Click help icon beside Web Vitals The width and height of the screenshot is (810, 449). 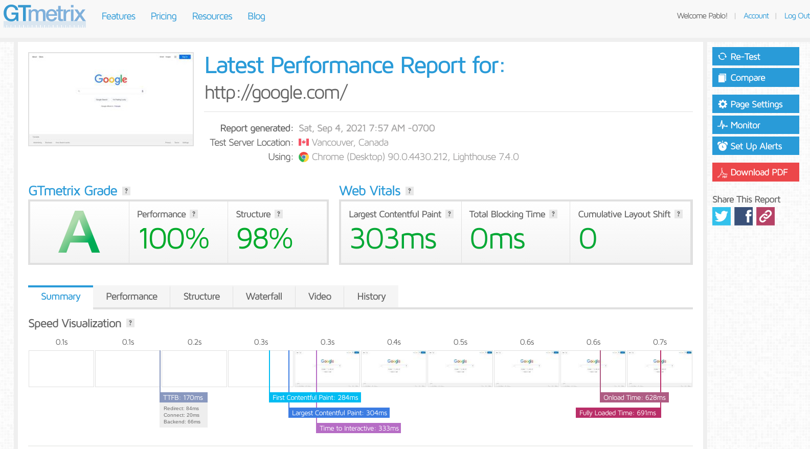(409, 191)
